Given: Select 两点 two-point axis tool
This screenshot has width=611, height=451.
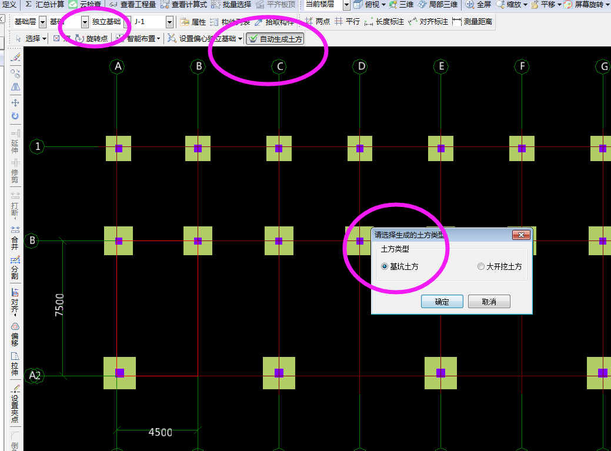Looking at the screenshot, I should (x=317, y=21).
